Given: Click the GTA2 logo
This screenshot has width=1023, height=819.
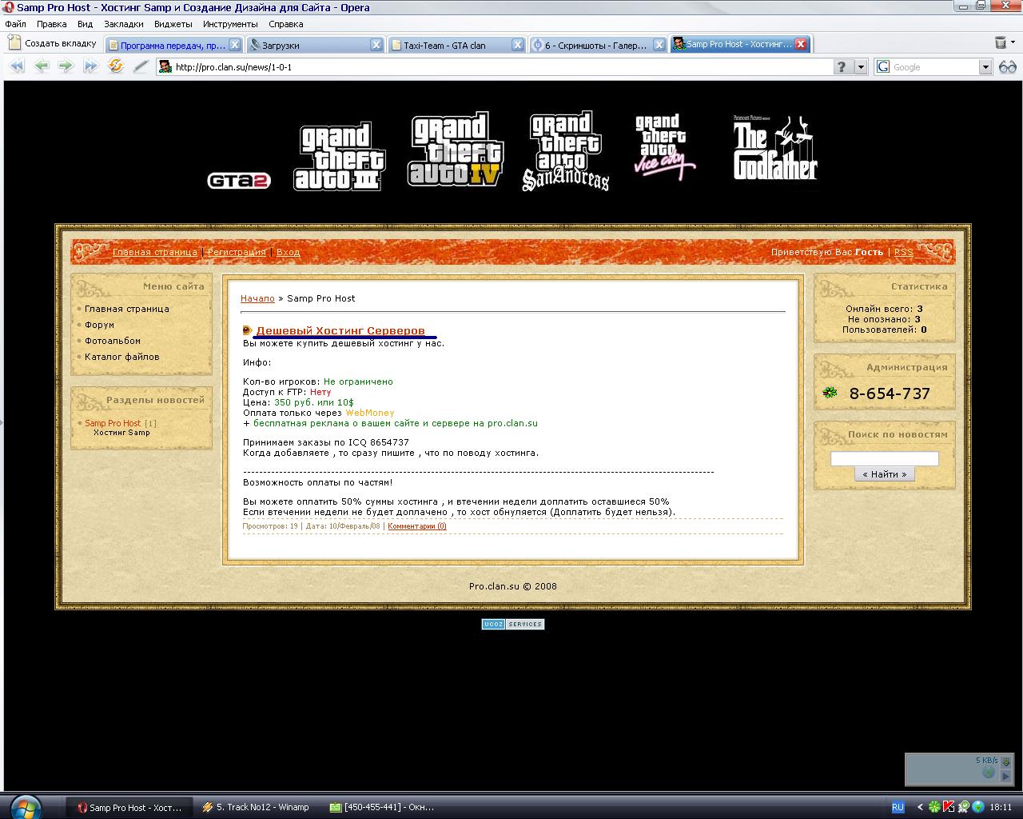Looking at the screenshot, I should pyautogui.click(x=239, y=181).
